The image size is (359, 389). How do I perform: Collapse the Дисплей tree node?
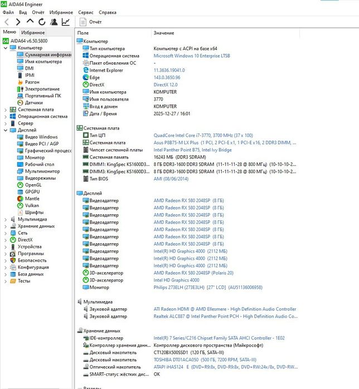6,130
